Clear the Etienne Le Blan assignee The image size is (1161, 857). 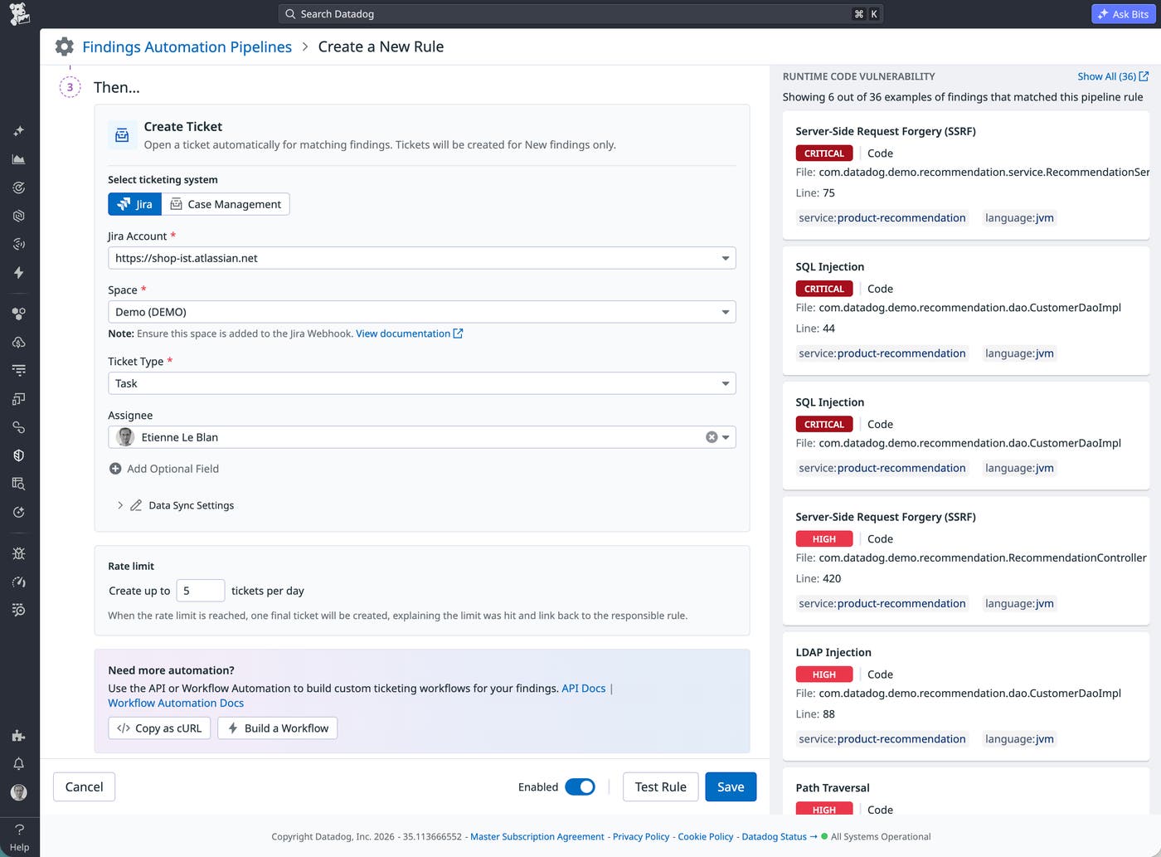tap(712, 437)
